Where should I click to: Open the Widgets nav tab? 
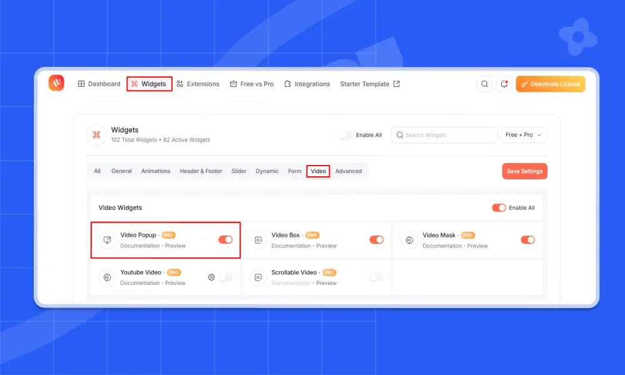[x=149, y=84]
